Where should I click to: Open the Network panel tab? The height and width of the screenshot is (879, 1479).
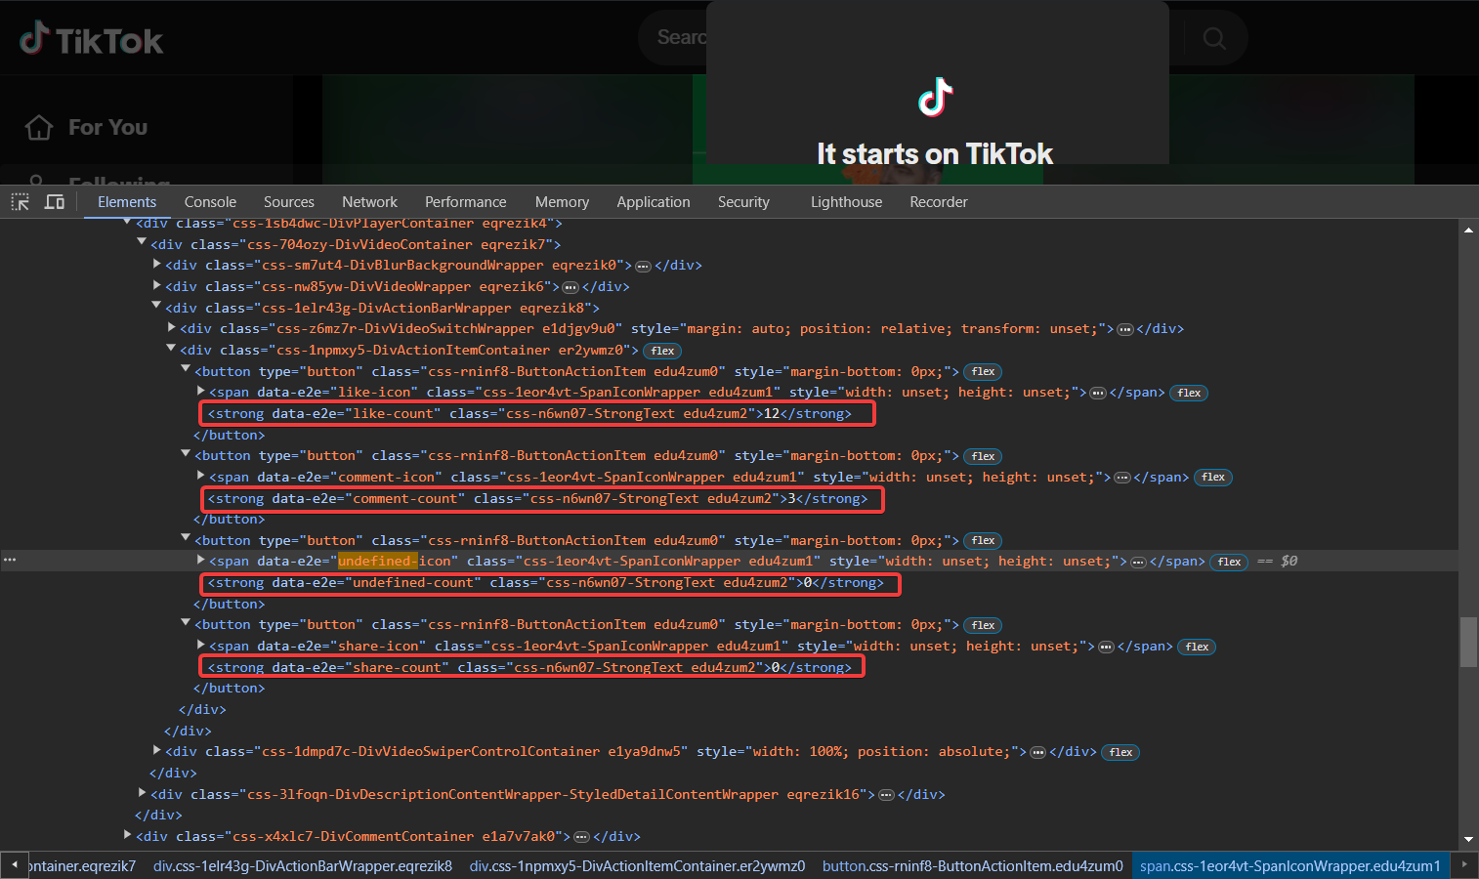tap(369, 201)
